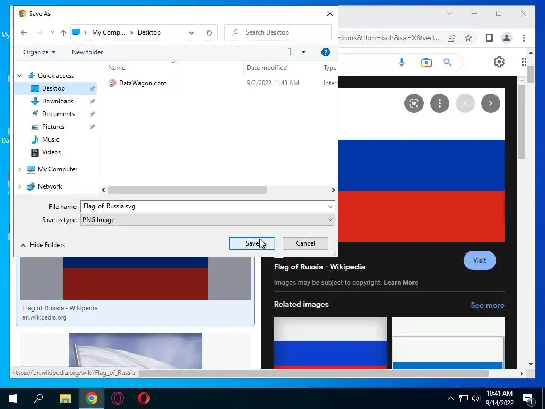Screen dimensions: 545x409
Task: Open taskbar search
Action: tap(38, 398)
